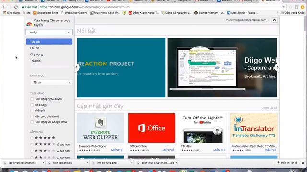
Task: Open the Chrome Web Store settings gear
Action: [x=274, y=20]
